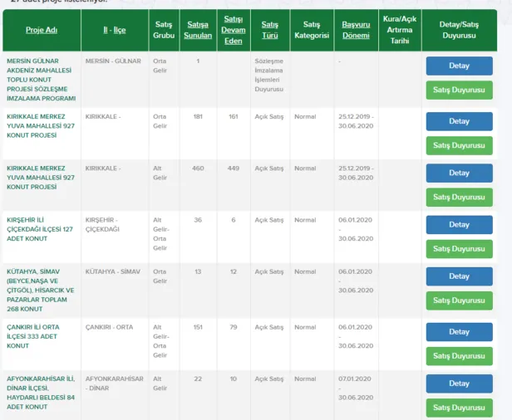This screenshot has width=512, height=420.
Task: Click Satışı Devam Eden column header
Action: (233, 30)
